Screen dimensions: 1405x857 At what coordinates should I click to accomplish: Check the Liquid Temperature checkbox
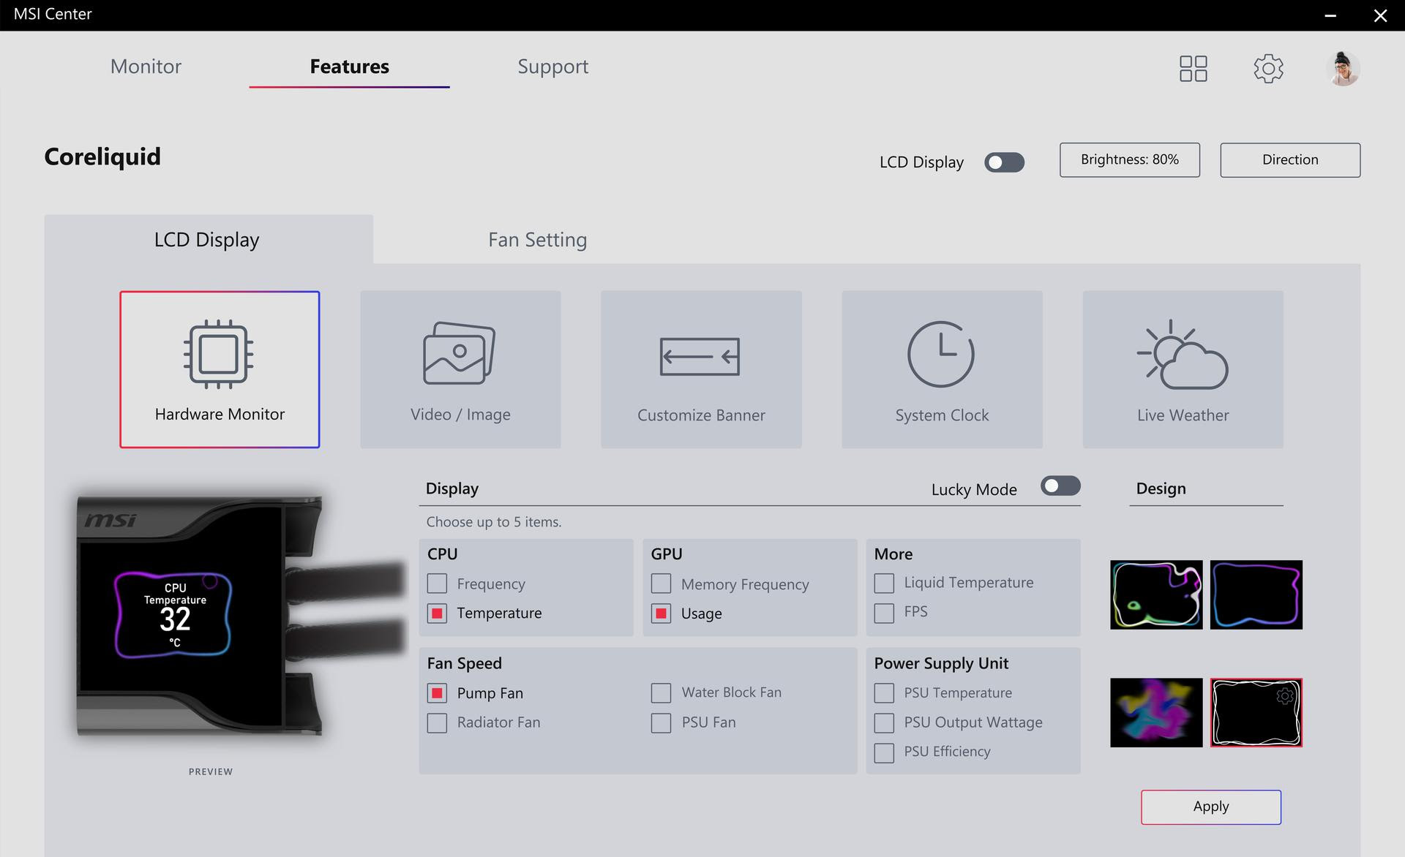[x=884, y=583]
